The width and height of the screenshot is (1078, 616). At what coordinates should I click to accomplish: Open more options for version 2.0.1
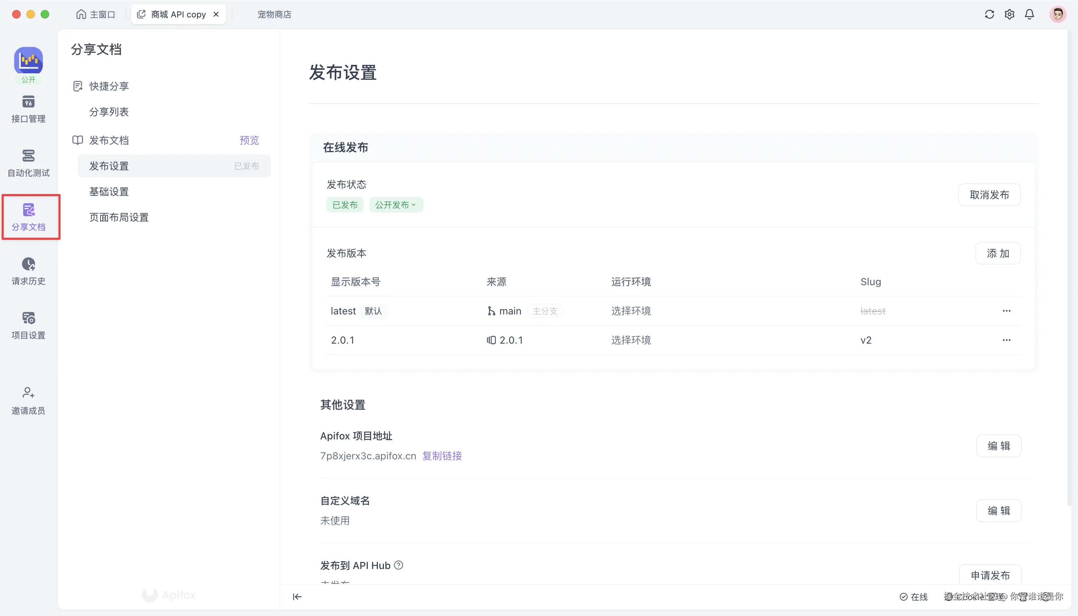(x=1007, y=340)
